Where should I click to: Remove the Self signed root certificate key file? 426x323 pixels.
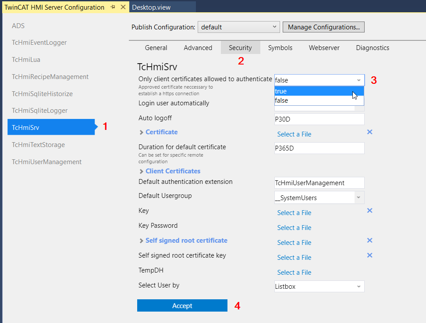pyautogui.click(x=369, y=255)
